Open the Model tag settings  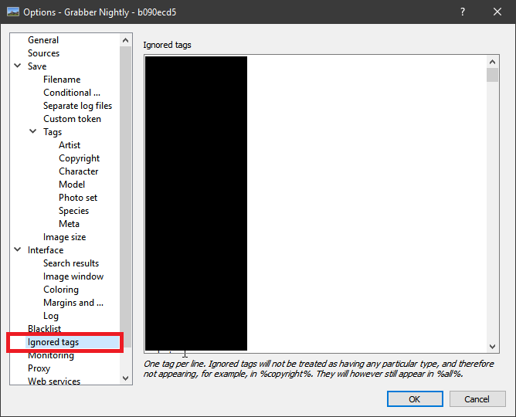72,185
